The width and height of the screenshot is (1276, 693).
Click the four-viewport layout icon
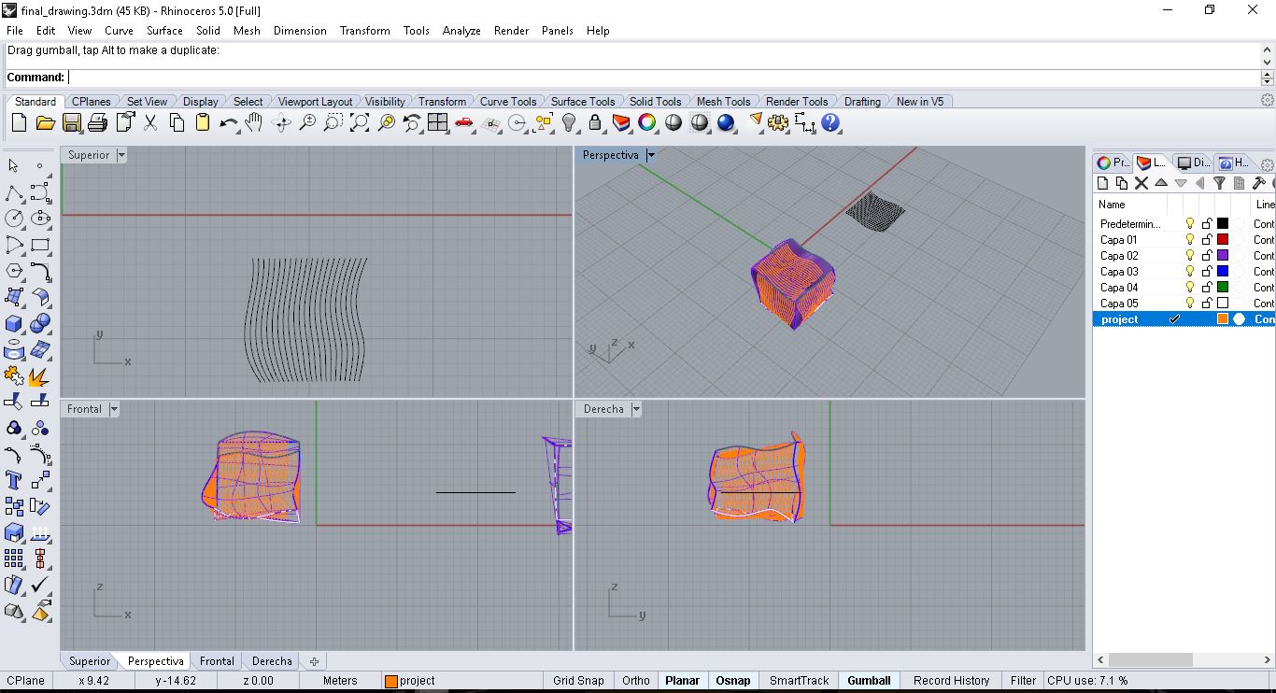tap(438, 122)
